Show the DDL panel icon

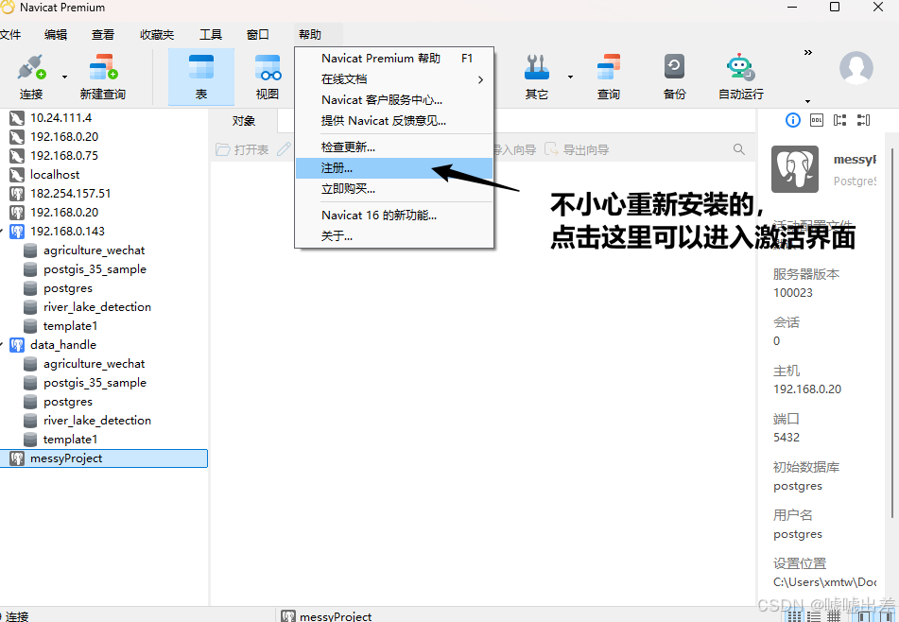tap(817, 120)
